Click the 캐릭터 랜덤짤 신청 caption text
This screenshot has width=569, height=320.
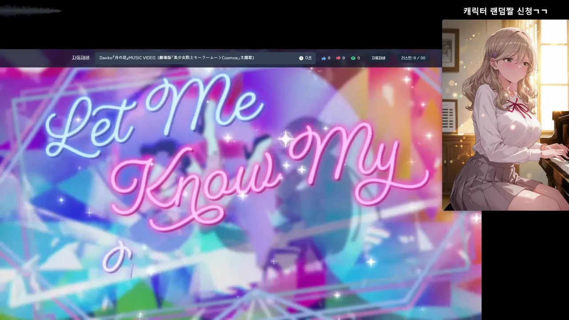505,11
